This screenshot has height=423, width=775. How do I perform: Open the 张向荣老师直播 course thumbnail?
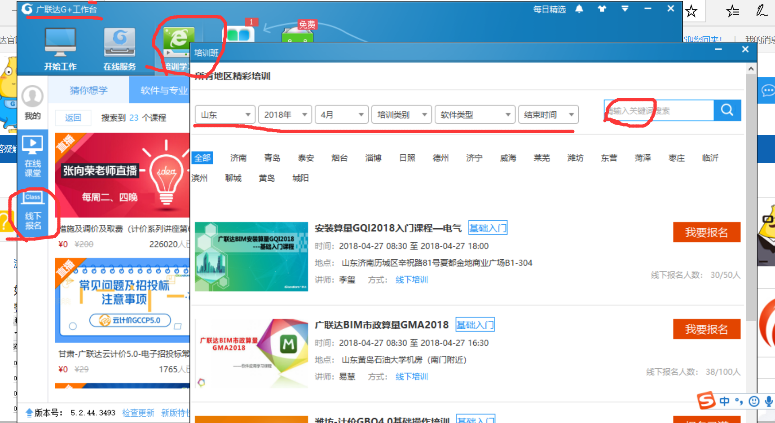coord(122,175)
